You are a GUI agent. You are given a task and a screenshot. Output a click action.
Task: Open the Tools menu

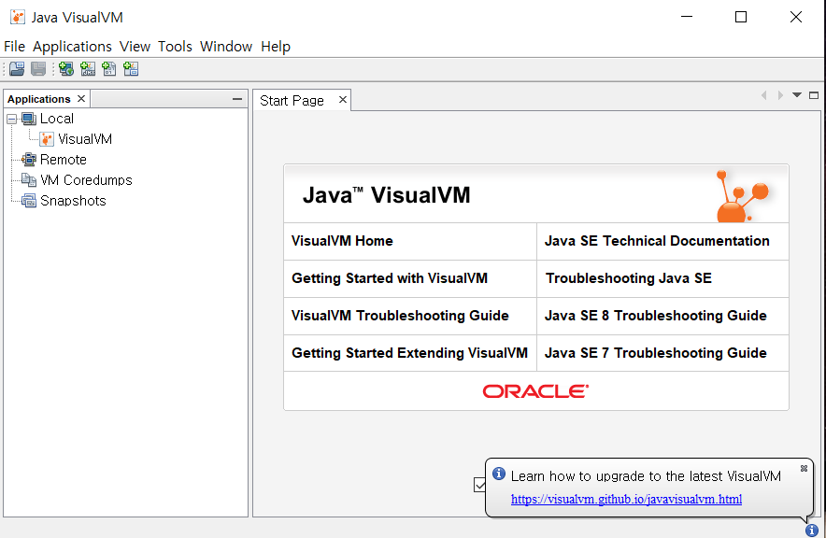coord(175,47)
